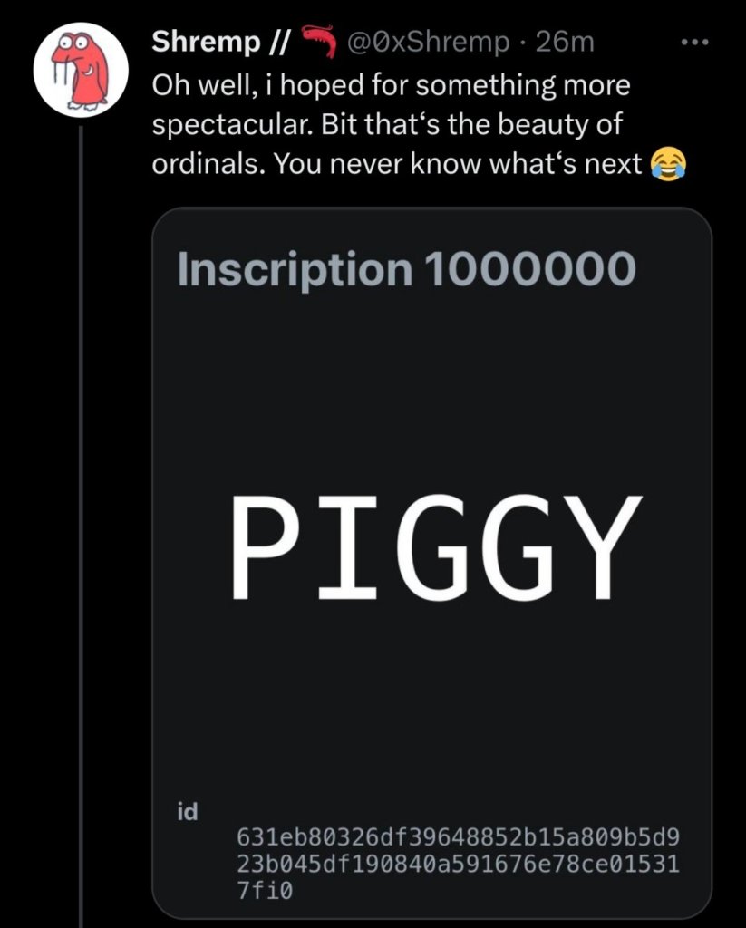Image resolution: width=746 pixels, height=928 pixels.
Task: Click the final id fragment "7fi0"
Action: coord(266,890)
